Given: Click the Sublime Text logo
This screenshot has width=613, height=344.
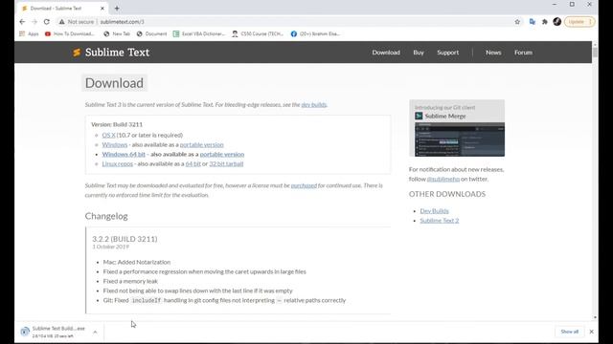Looking at the screenshot, I should tap(111, 53).
